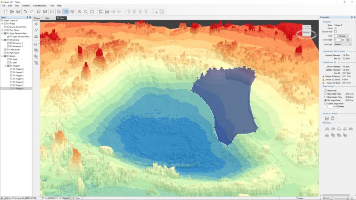Click the Zoom in magnifier icon
The image size is (356, 200).
pyautogui.click(x=79, y=11)
